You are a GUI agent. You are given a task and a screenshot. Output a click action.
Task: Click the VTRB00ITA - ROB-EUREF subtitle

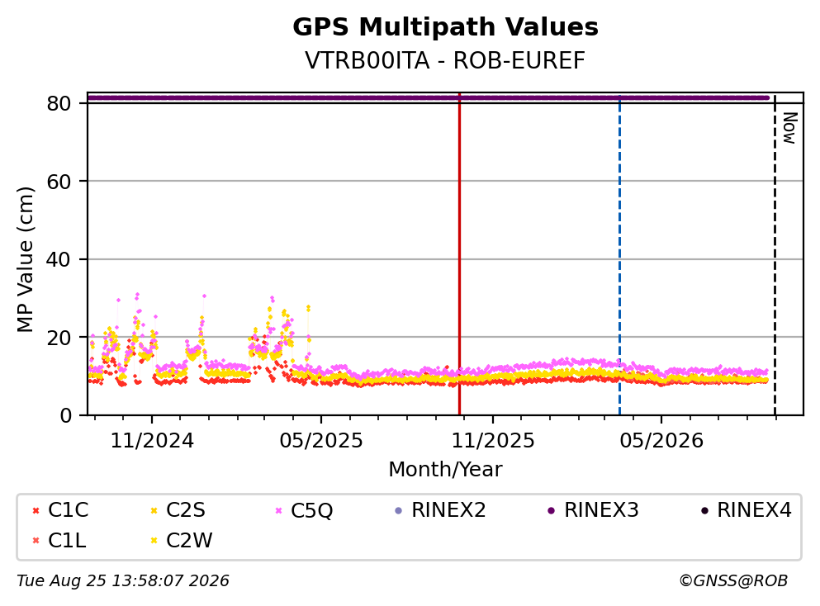tap(445, 60)
